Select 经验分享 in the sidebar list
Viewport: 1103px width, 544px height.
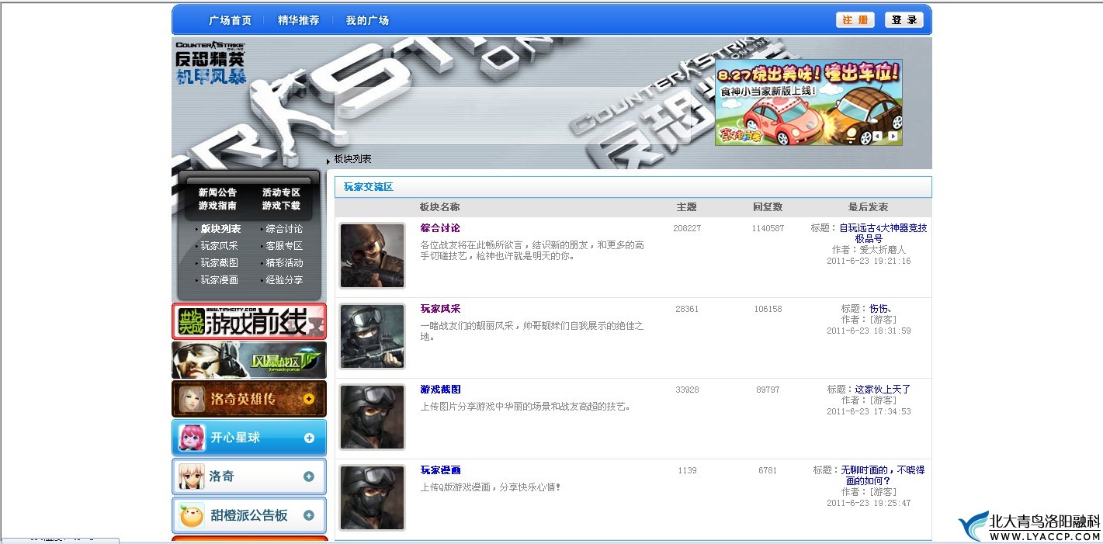(x=284, y=280)
